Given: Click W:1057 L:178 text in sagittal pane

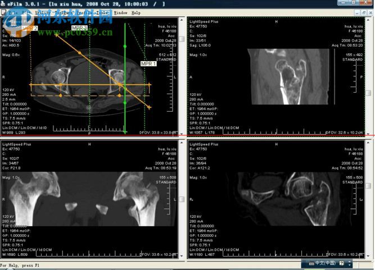Looking at the screenshot, I should [202, 132].
